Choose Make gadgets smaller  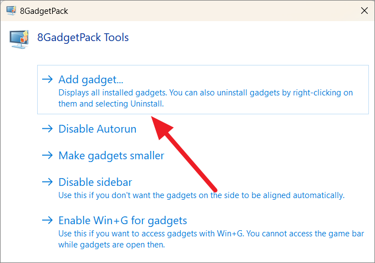coord(111,156)
